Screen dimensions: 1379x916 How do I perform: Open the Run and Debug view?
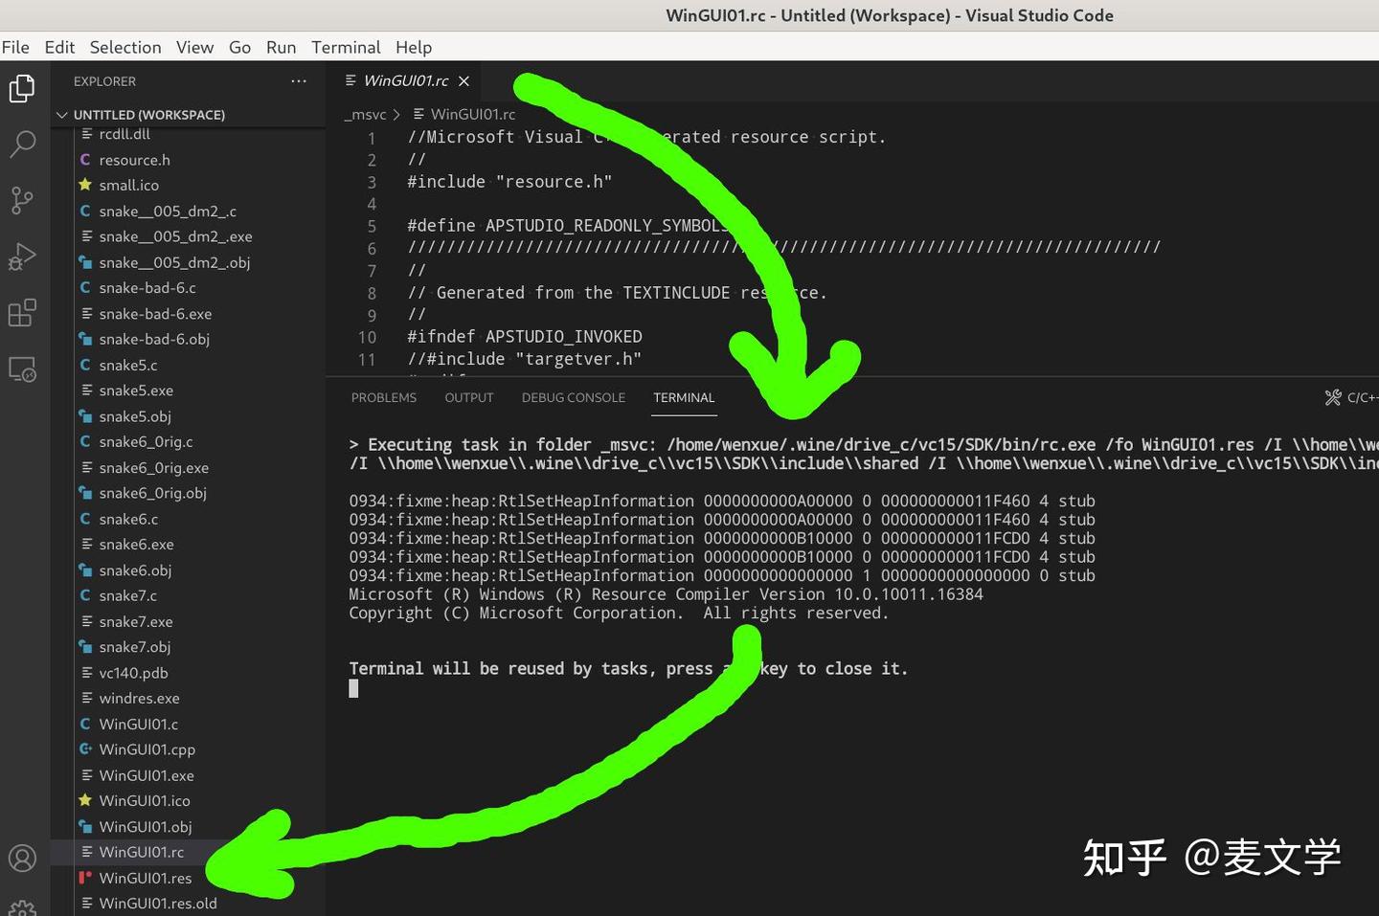click(22, 257)
